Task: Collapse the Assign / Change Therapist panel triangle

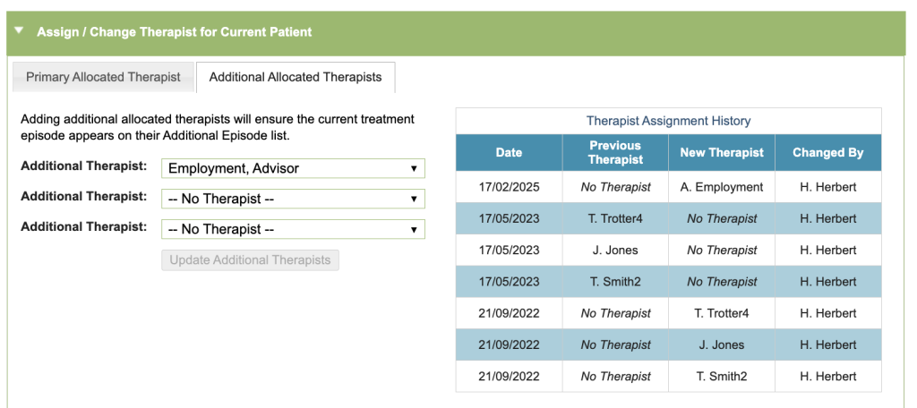Action: (19, 30)
